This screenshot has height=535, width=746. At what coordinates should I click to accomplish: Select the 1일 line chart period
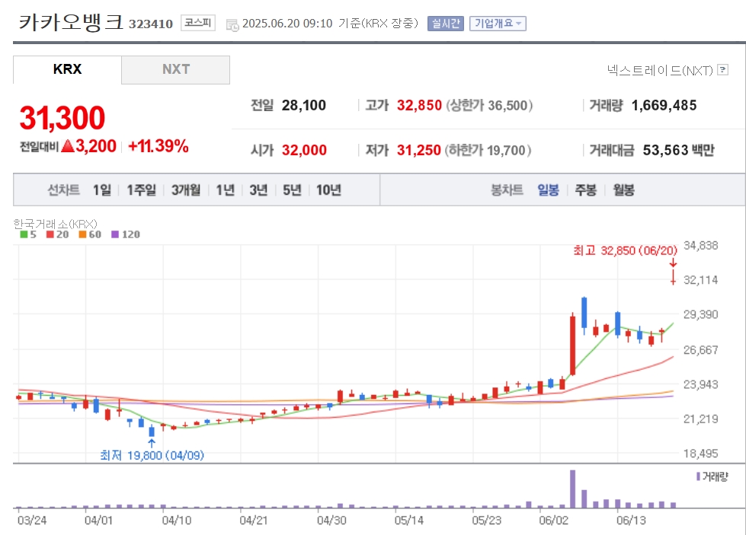click(x=102, y=190)
